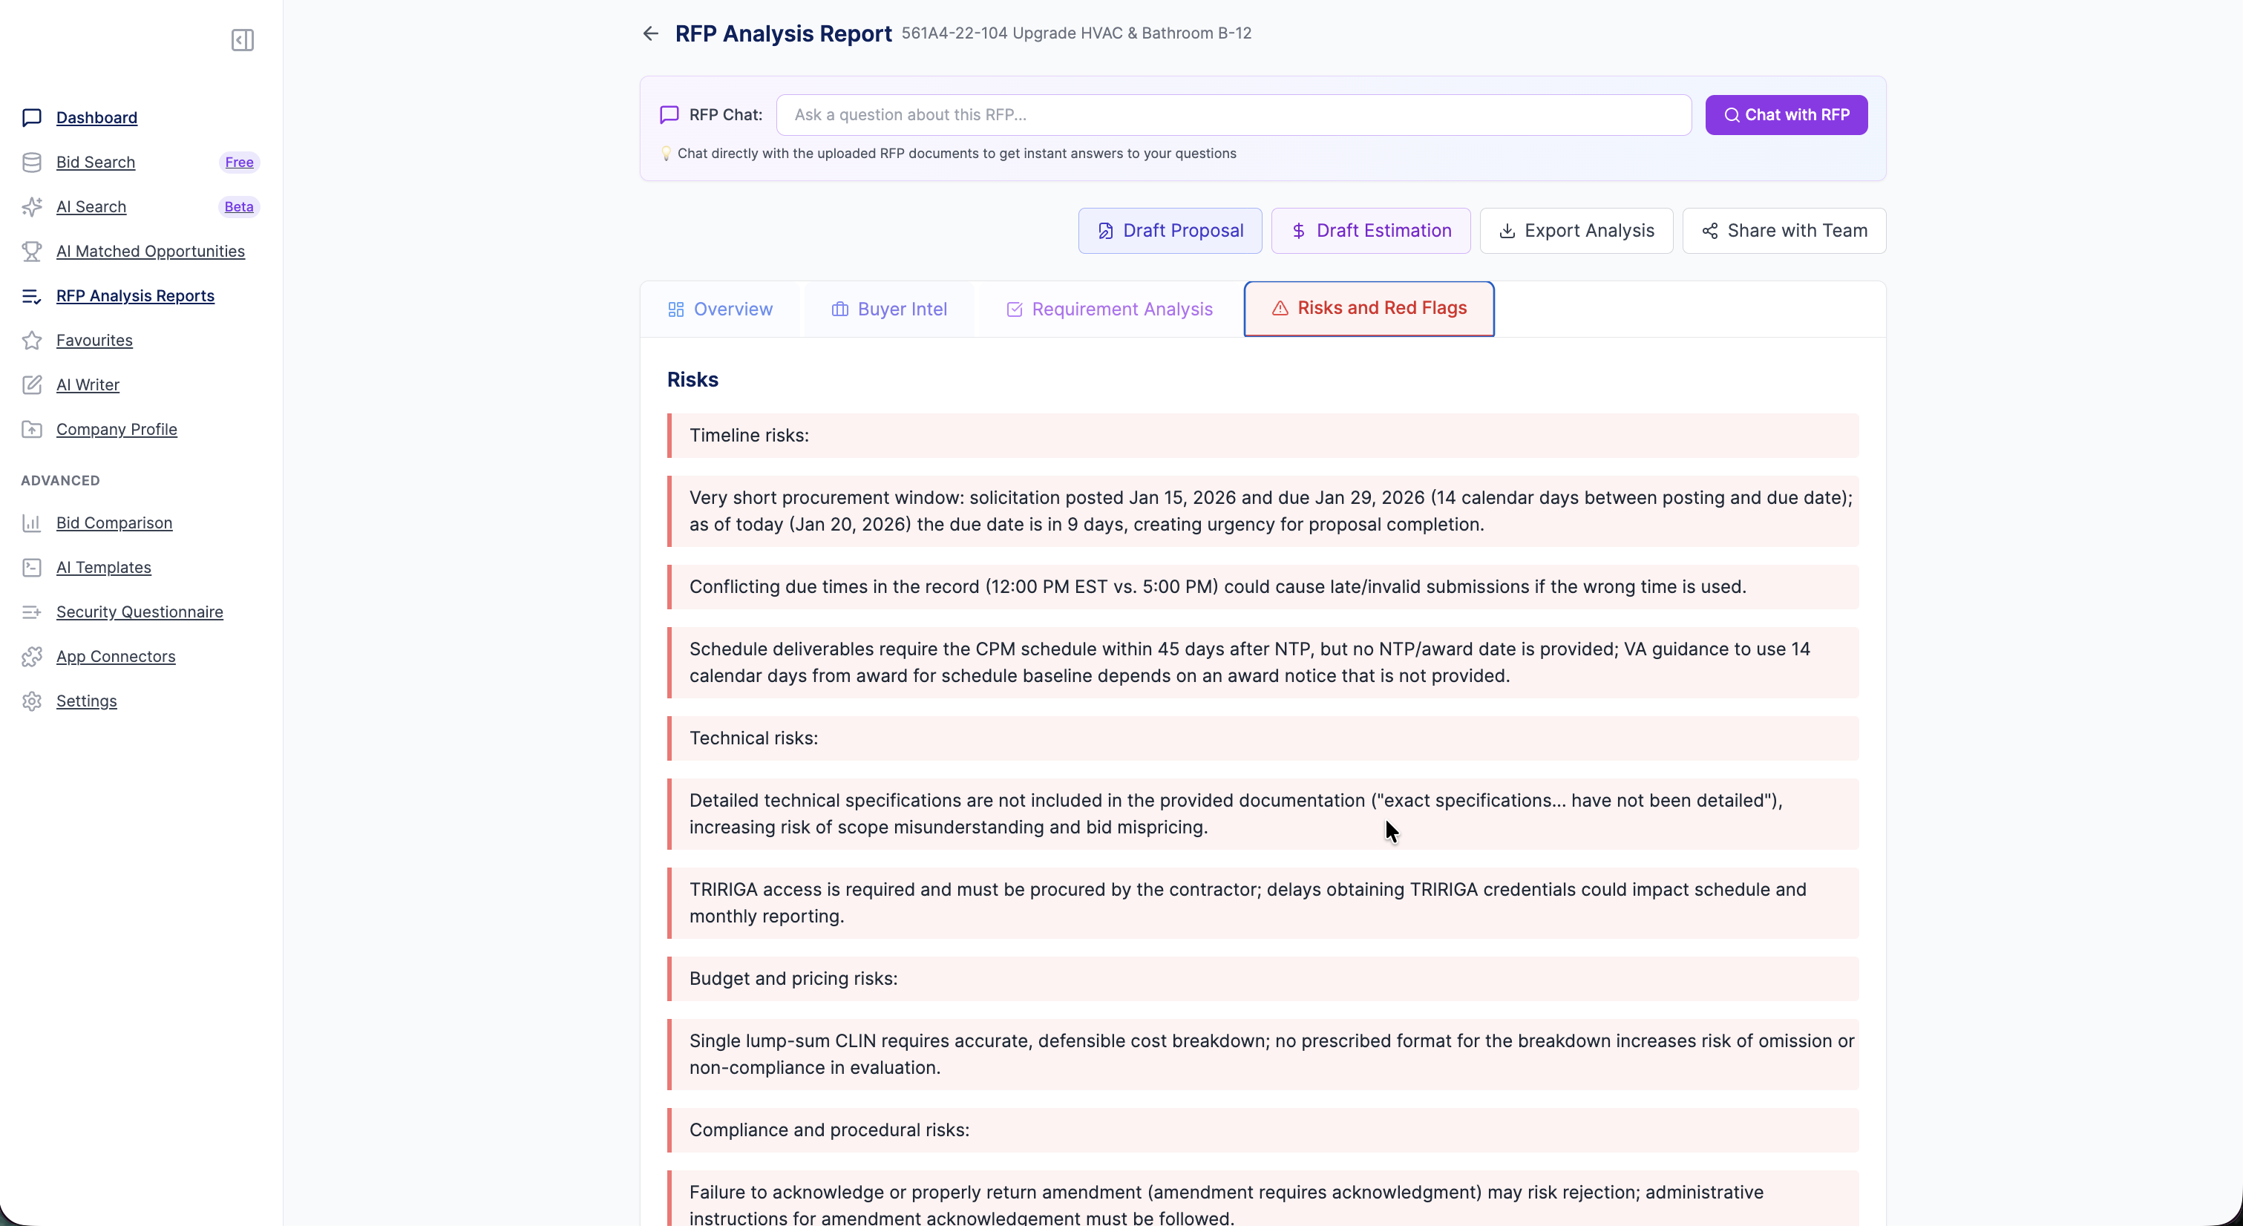The image size is (2243, 1226).
Task: Open AI Matched Opportunities
Action: pos(151,251)
